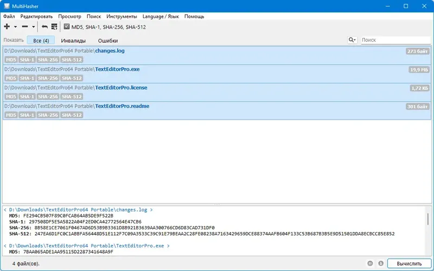Click the 4 файл(ов). status text

[26, 264]
